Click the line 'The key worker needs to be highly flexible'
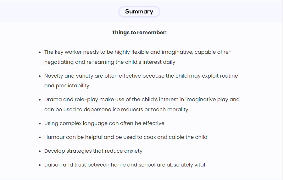This screenshot has height=180, width=283. point(138,52)
